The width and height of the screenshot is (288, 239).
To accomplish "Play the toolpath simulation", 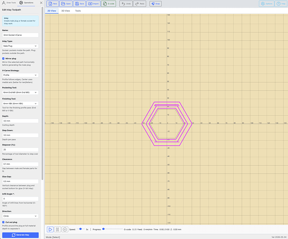I will 50,229.
